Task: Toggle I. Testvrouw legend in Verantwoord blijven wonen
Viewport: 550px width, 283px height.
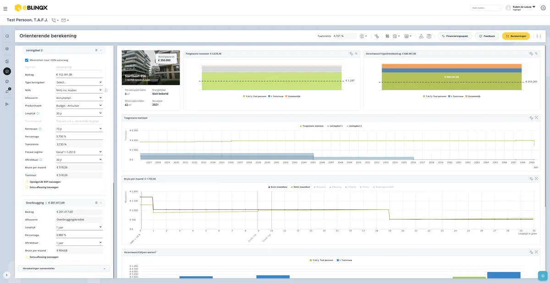Action: click(x=344, y=260)
